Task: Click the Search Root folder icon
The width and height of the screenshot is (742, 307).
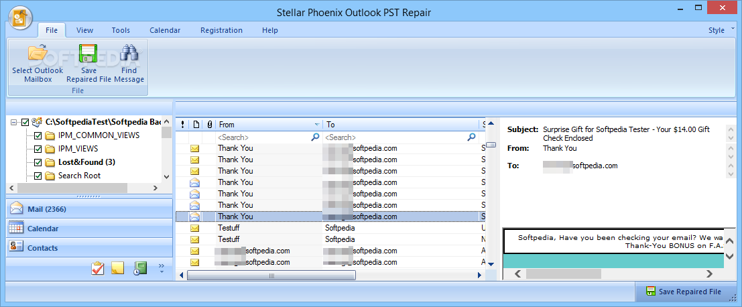Action: (50, 176)
